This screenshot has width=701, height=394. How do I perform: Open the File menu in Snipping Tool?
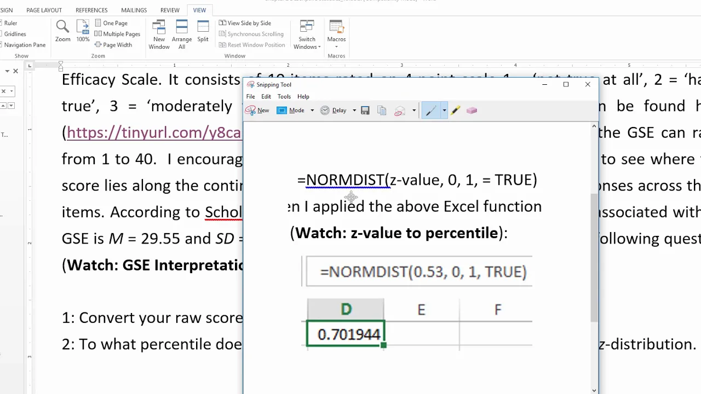click(x=250, y=96)
